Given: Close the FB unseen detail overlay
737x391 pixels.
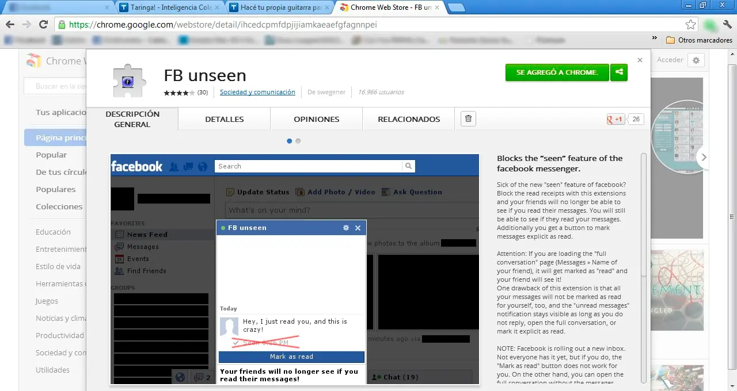Looking at the screenshot, I should (x=640, y=60).
